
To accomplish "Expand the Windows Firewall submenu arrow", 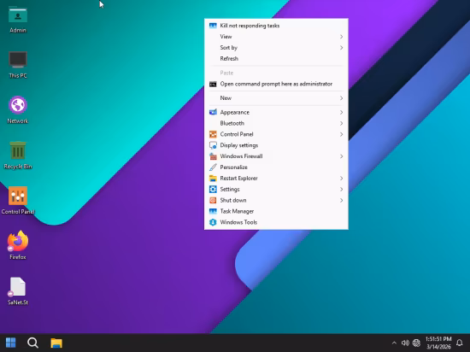I will coord(342,156).
